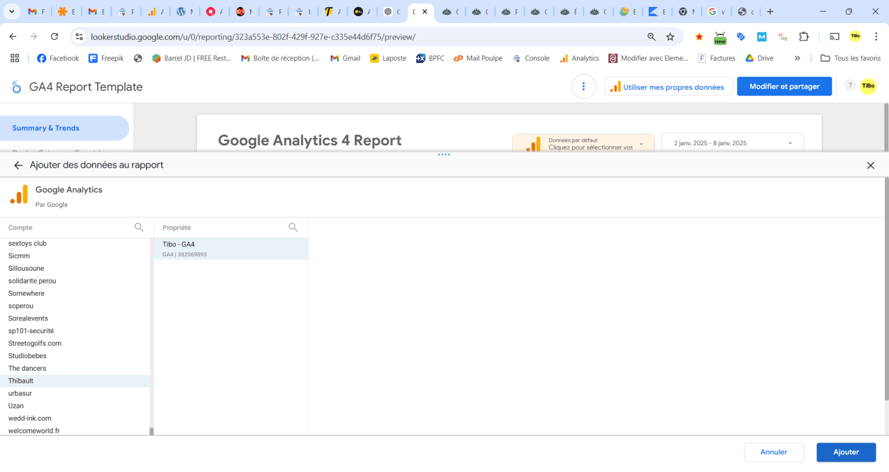Open the Données par défaut data selector

click(x=583, y=143)
